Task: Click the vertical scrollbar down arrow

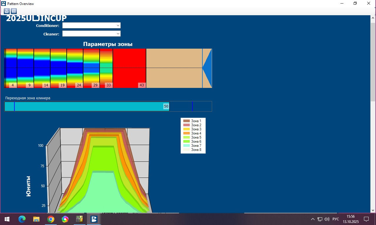Action: [373, 210]
